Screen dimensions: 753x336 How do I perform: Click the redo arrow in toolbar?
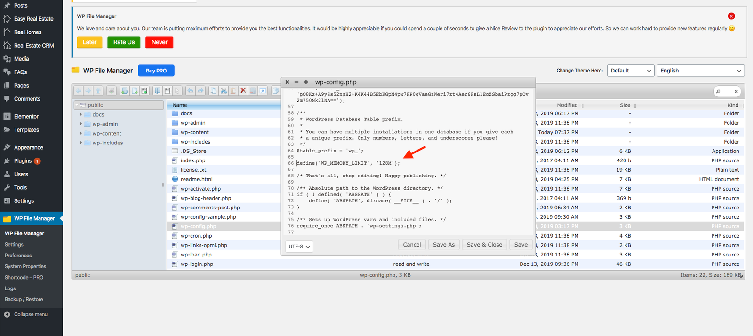(200, 90)
